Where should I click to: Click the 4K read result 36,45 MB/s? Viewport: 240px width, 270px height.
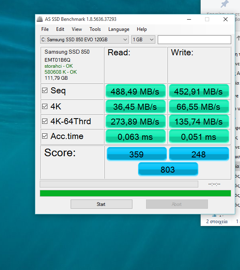pos(135,107)
